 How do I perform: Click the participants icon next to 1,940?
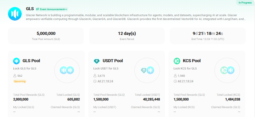175,76
